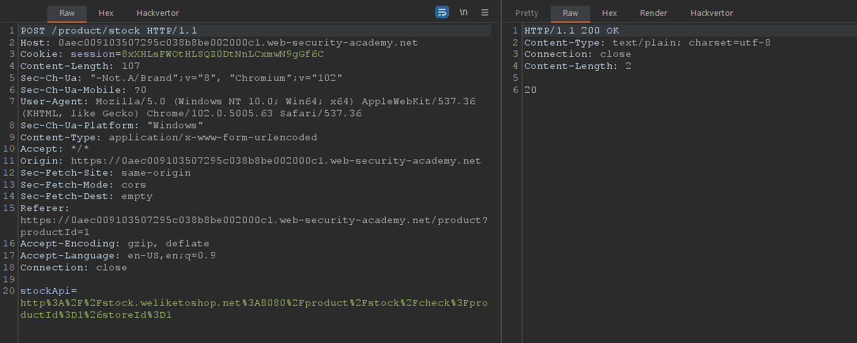Show the response Render tab
The image size is (857, 343).
[x=653, y=13]
